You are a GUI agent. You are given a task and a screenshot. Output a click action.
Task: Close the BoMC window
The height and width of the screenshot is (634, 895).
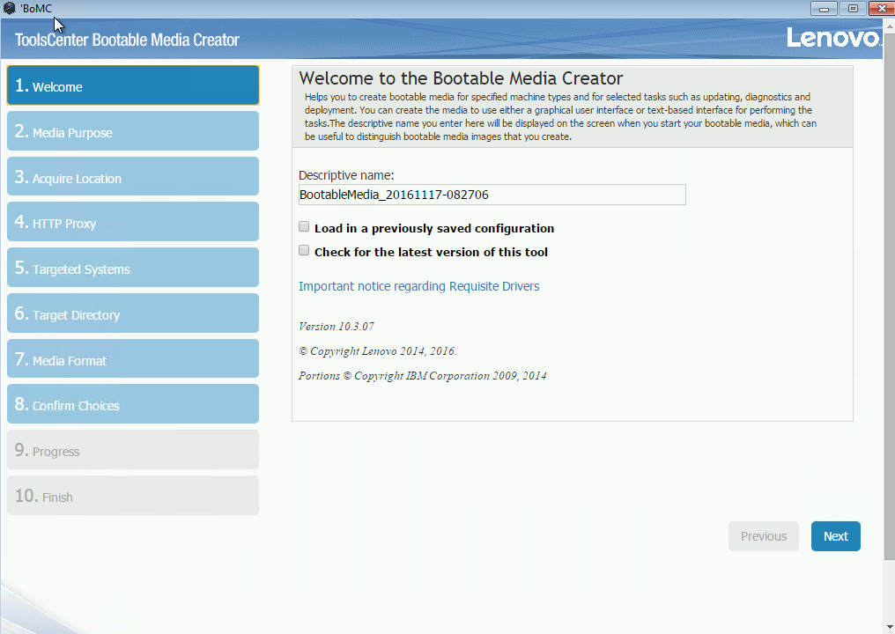click(881, 9)
